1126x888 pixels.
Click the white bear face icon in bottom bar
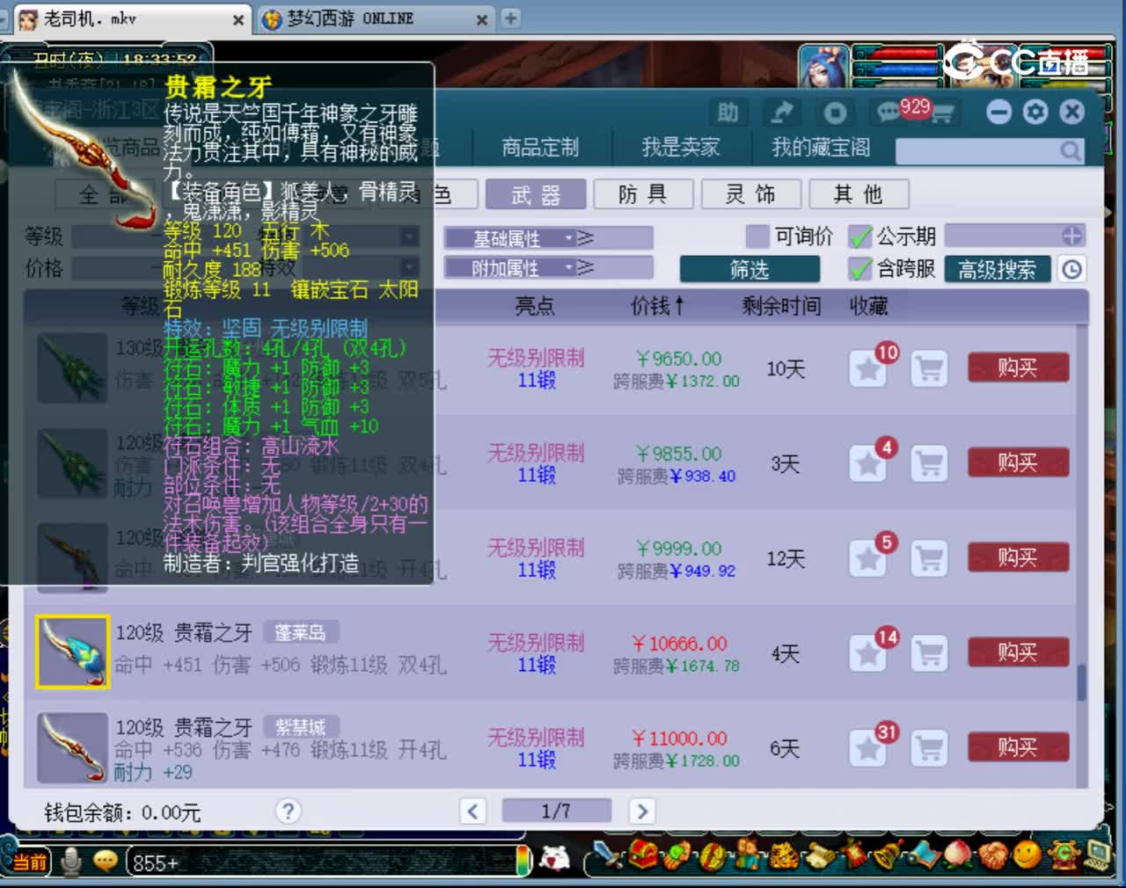[554, 858]
